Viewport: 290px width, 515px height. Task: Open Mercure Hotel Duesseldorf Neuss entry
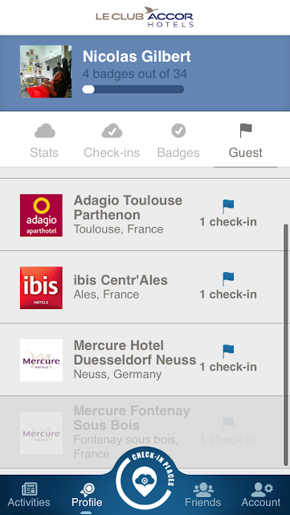pos(141,360)
